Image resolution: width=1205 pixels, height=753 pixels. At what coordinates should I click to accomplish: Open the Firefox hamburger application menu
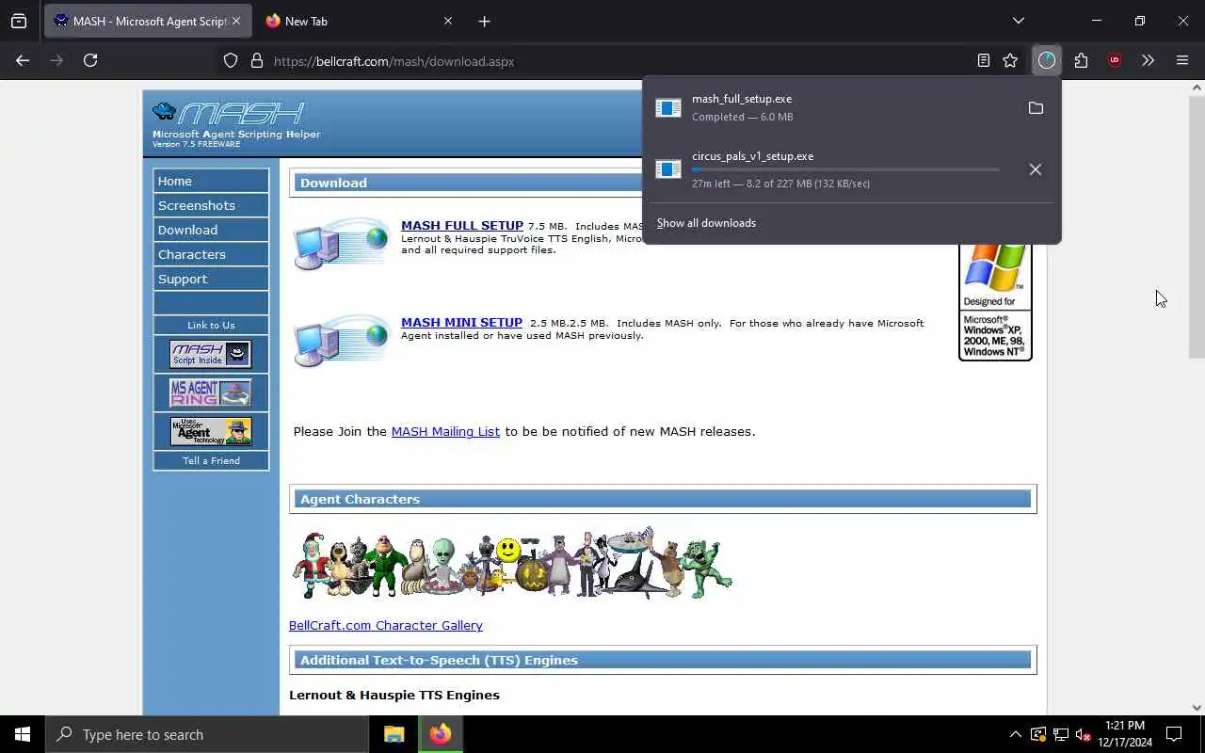tap(1182, 60)
